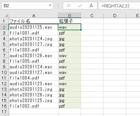
Task: Select cell photo20201125.jpg
Action: (x=34, y=100)
